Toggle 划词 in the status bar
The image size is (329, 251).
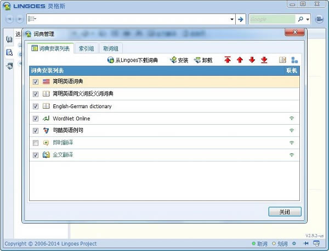280,244
